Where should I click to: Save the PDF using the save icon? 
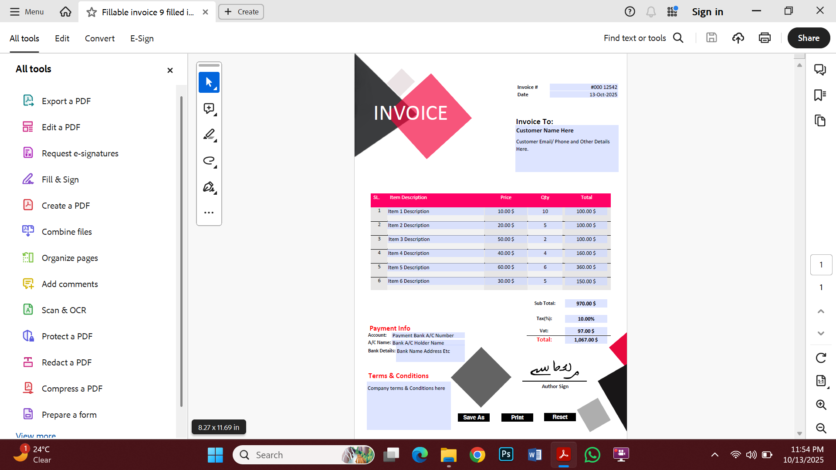[711, 38]
